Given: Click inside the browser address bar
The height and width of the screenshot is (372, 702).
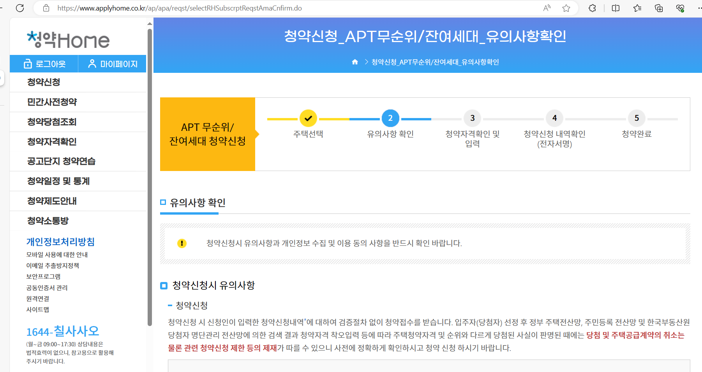Looking at the screenshot, I should coord(273,8).
